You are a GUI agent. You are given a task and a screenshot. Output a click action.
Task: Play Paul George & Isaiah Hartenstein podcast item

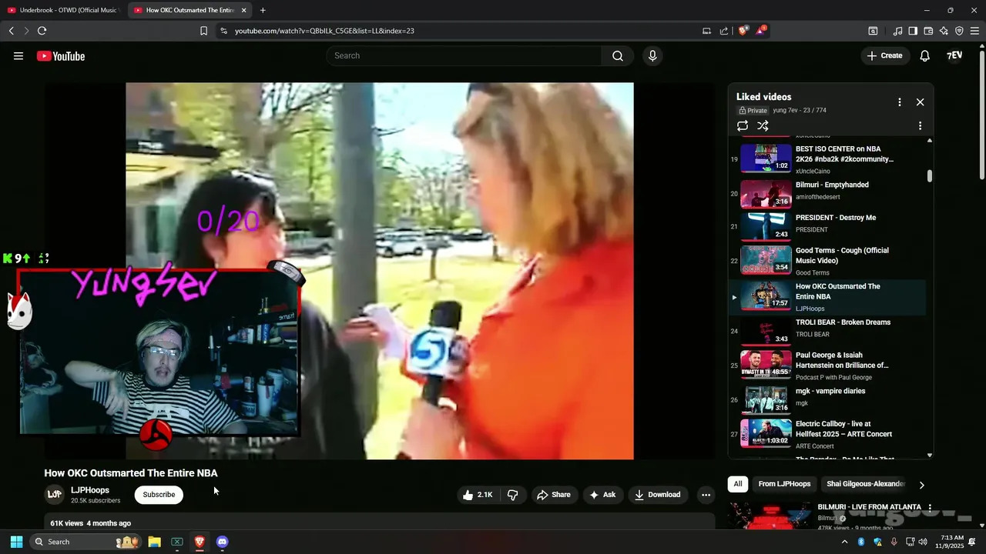click(x=827, y=365)
